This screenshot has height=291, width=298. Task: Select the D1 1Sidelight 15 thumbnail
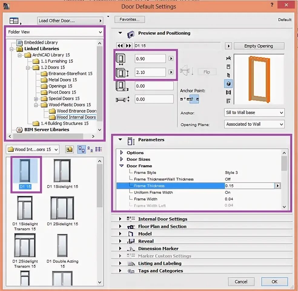pos(62,174)
